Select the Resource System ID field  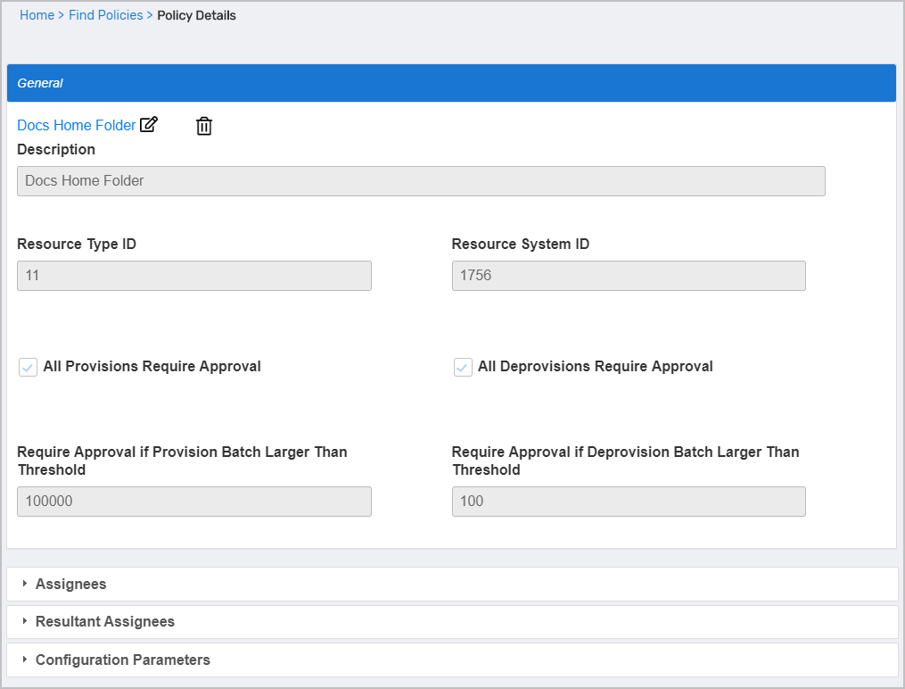coord(629,276)
